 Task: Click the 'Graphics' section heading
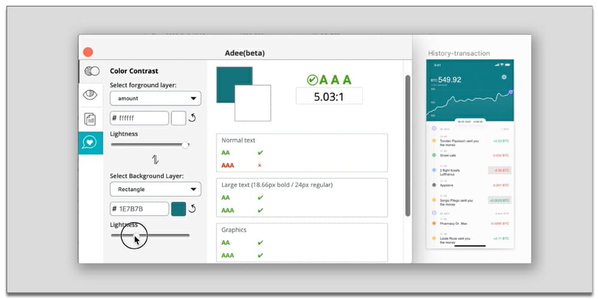pyautogui.click(x=234, y=230)
